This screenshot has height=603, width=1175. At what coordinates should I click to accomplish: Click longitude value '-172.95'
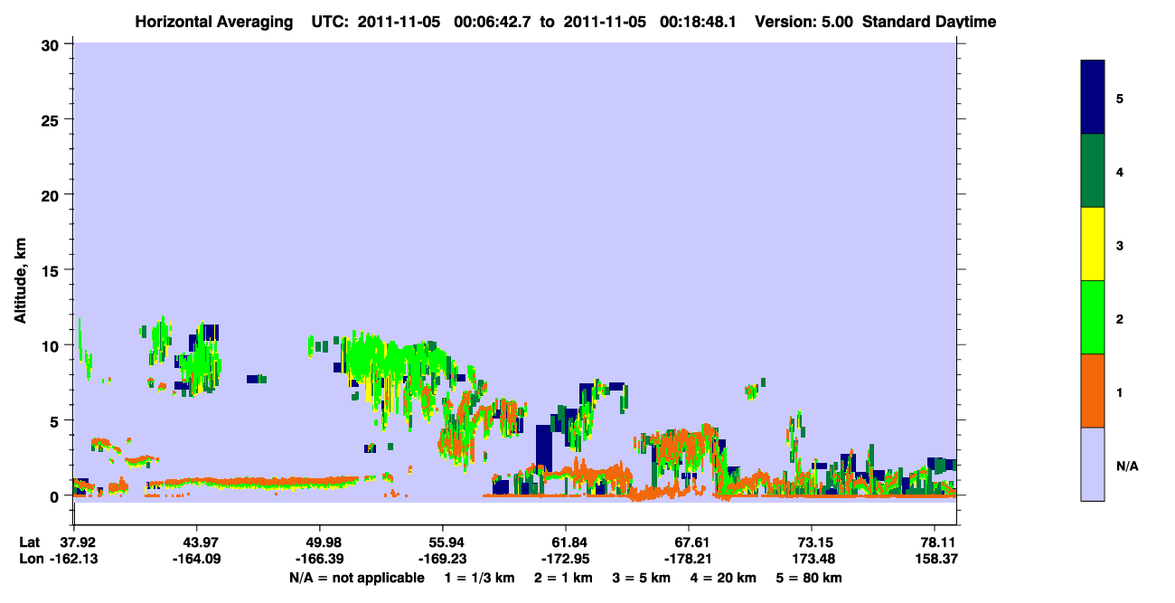[x=566, y=560]
